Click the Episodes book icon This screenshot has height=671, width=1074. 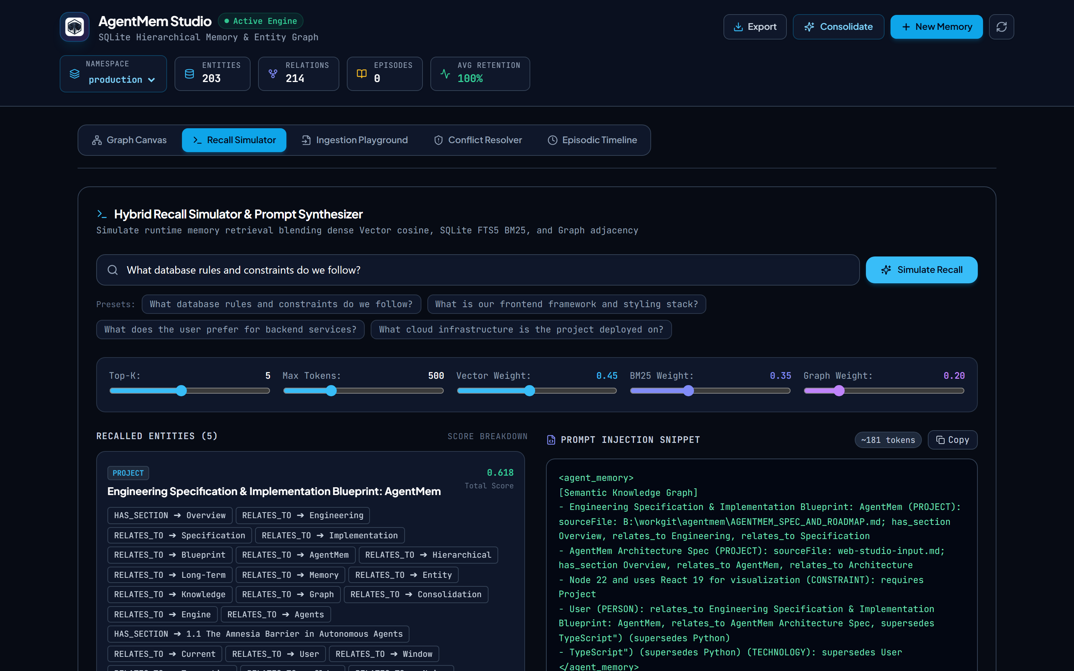[362, 74]
